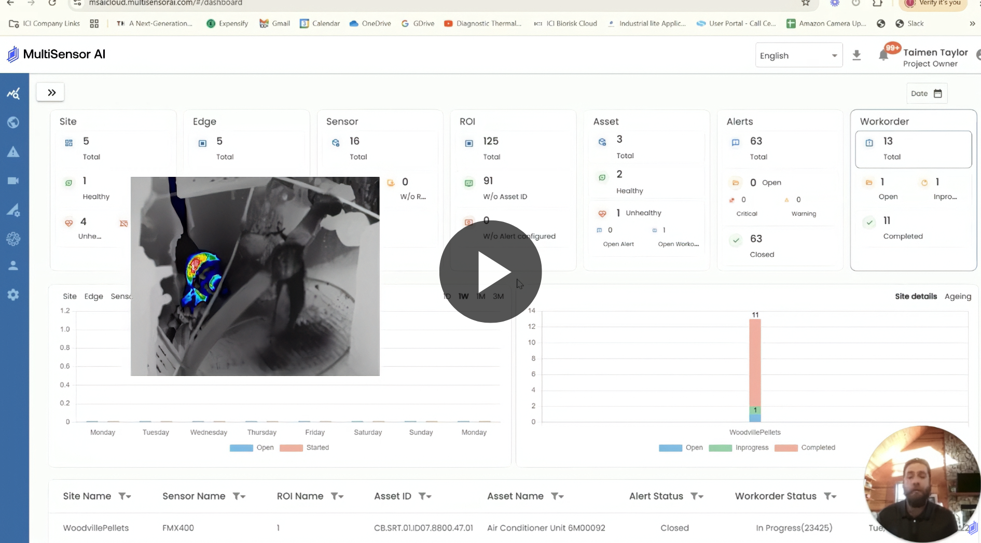Select the Edge tab above chart
Viewport: 981px width, 543px height.
93,296
